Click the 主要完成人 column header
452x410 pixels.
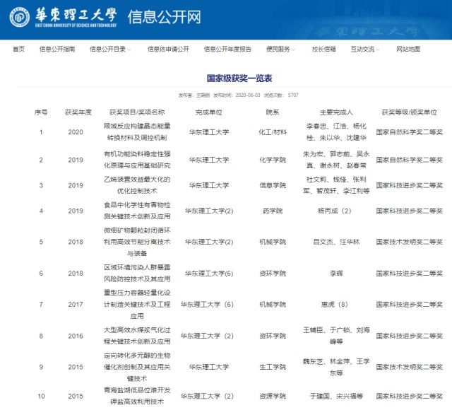click(336, 112)
